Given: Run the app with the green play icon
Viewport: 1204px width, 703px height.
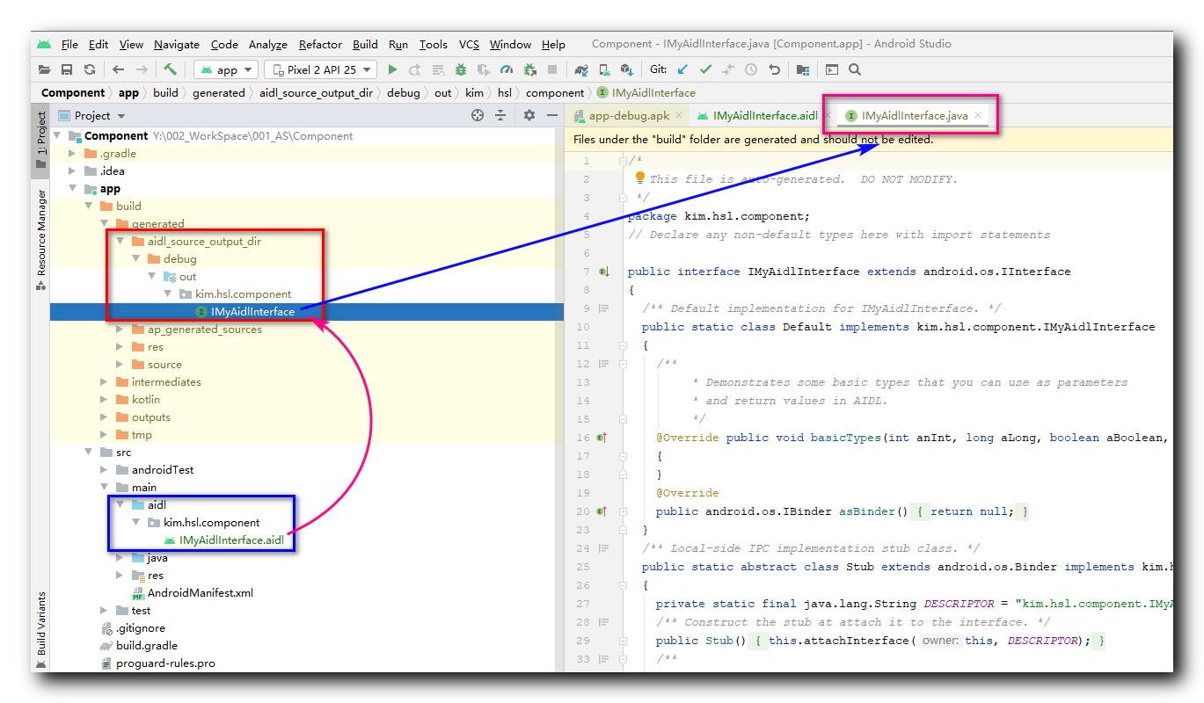Looking at the screenshot, I should pyautogui.click(x=392, y=69).
